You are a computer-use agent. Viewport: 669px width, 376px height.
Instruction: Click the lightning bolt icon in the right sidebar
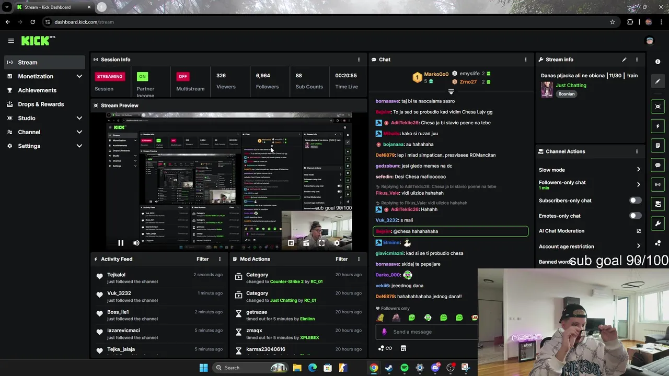pos(658,126)
